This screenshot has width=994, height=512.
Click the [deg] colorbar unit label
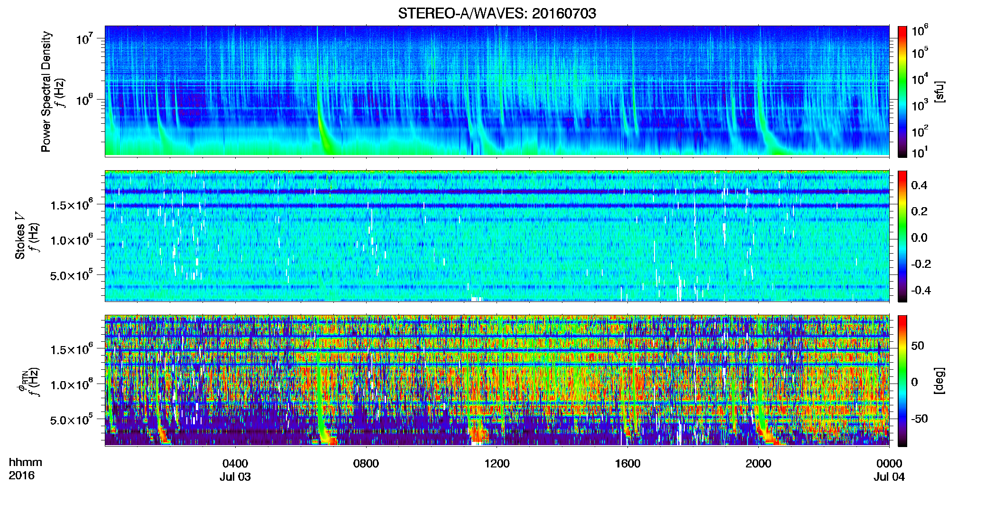[940, 380]
